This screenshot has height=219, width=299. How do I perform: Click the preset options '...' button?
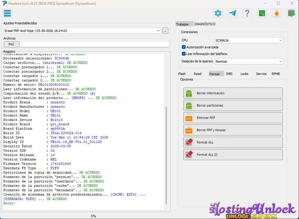click(166, 31)
